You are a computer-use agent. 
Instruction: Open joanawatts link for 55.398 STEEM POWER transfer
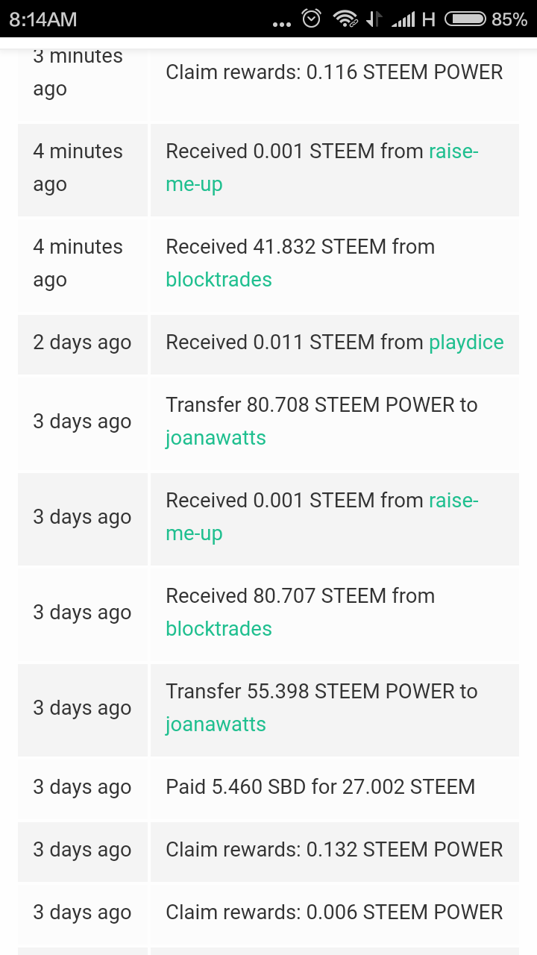pyautogui.click(x=216, y=724)
